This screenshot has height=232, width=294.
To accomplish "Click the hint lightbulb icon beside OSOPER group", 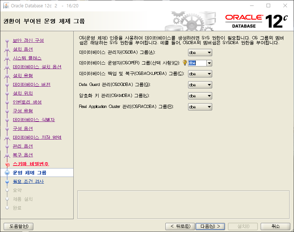I will pyautogui.click(x=185, y=62).
